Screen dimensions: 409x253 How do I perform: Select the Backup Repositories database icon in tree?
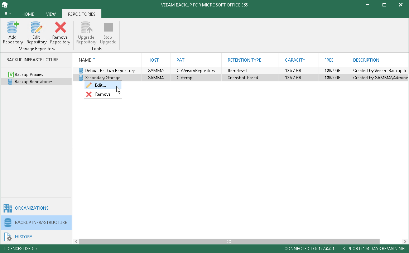click(x=10, y=82)
